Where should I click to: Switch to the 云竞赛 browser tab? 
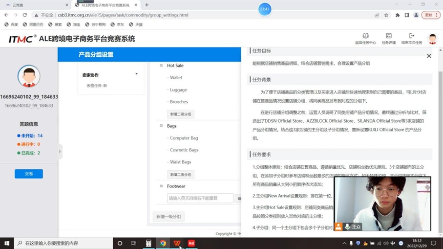(37, 5)
